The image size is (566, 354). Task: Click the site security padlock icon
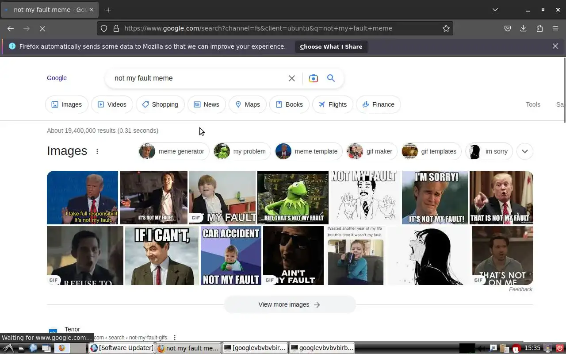pos(116,28)
